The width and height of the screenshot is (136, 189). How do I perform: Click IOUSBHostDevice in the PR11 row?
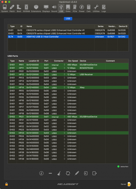pyautogui.click(x=88, y=65)
